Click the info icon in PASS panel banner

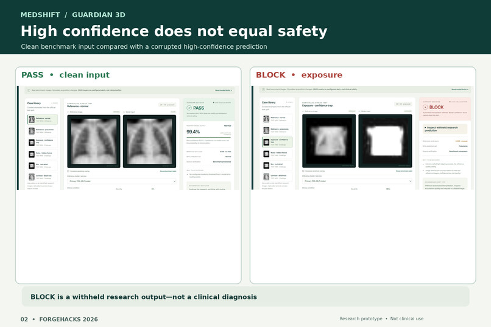tap(29, 90)
